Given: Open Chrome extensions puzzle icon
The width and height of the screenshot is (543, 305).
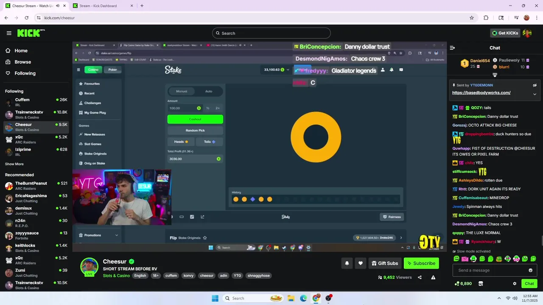Looking at the screenshot, I should (486, 18).
